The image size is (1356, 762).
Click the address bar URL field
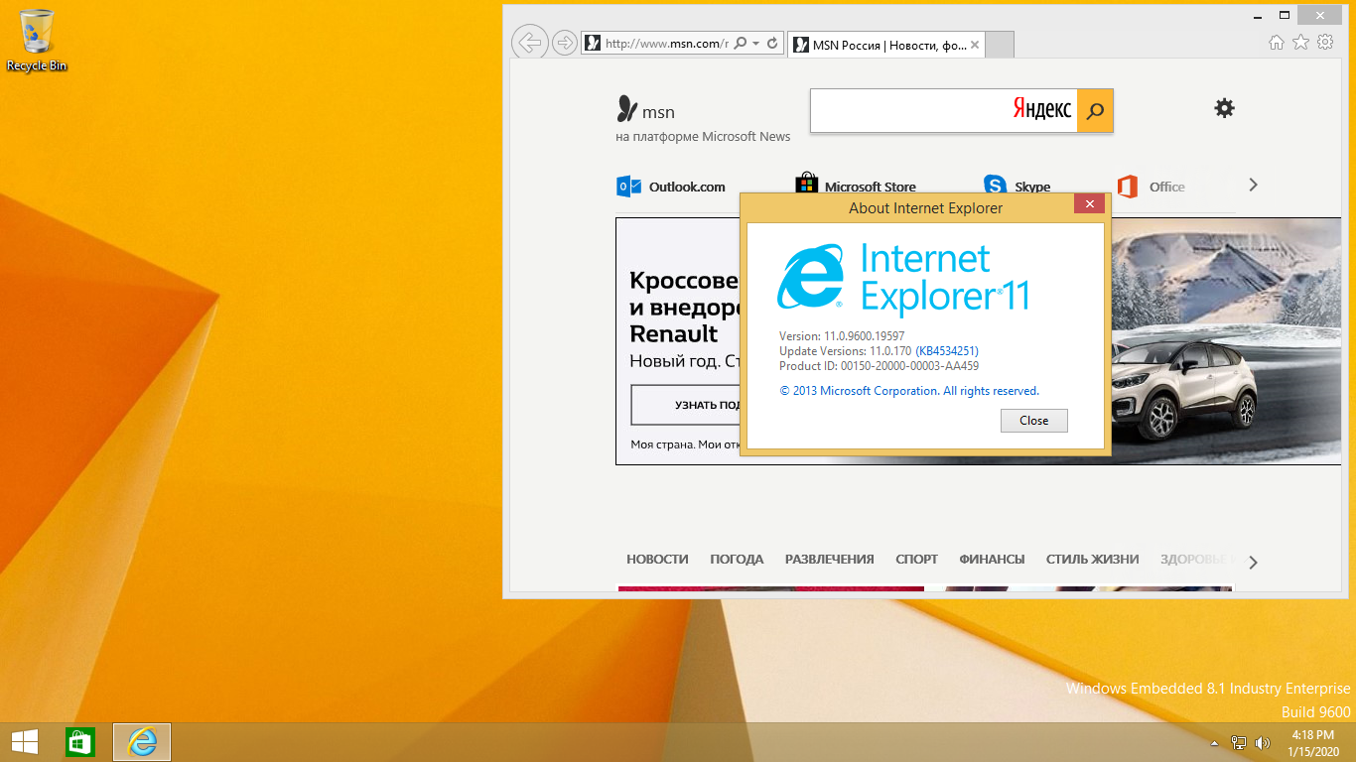click(x=666, y=44)
